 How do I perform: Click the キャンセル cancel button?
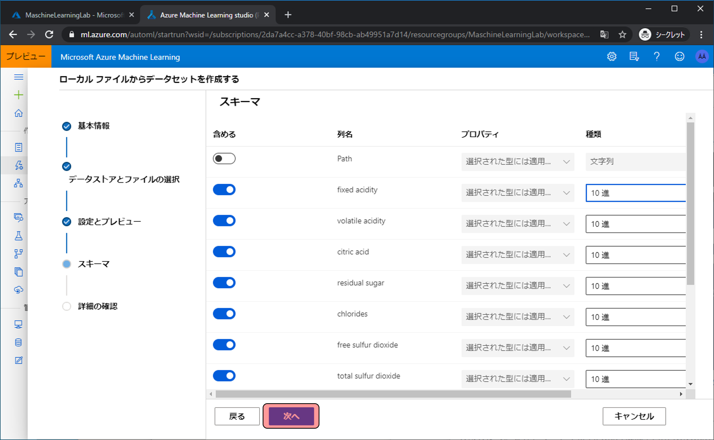coord(634,416)
